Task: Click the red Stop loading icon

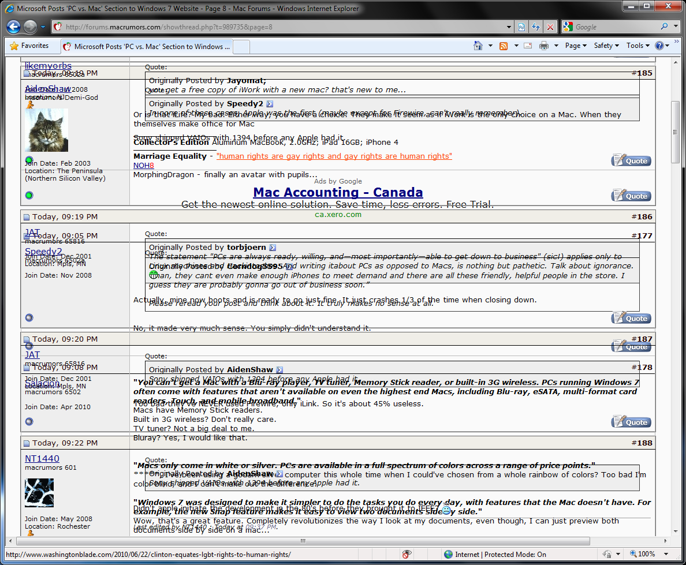Action: coord(550,27)
